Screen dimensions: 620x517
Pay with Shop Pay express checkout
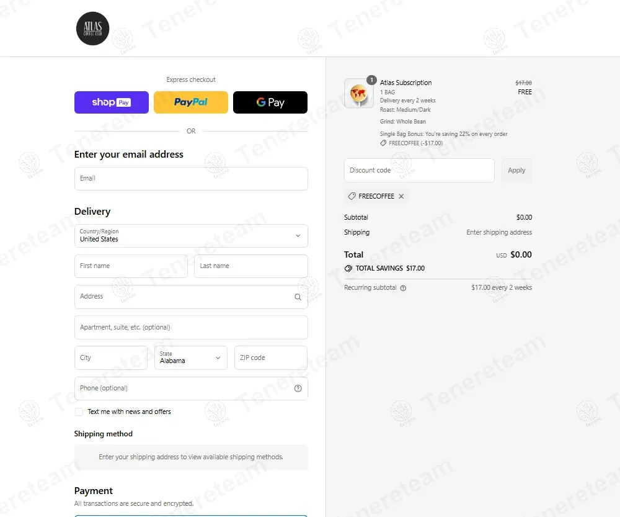[x=112, y=102]
